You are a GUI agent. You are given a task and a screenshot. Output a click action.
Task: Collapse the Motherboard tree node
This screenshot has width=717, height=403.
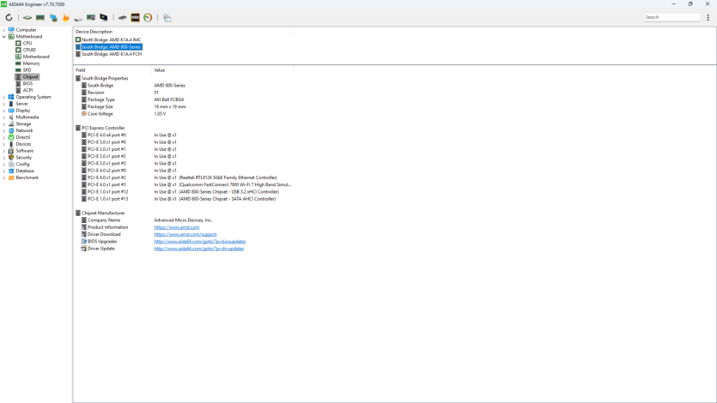pyautogui.click(x=4, y=37)
